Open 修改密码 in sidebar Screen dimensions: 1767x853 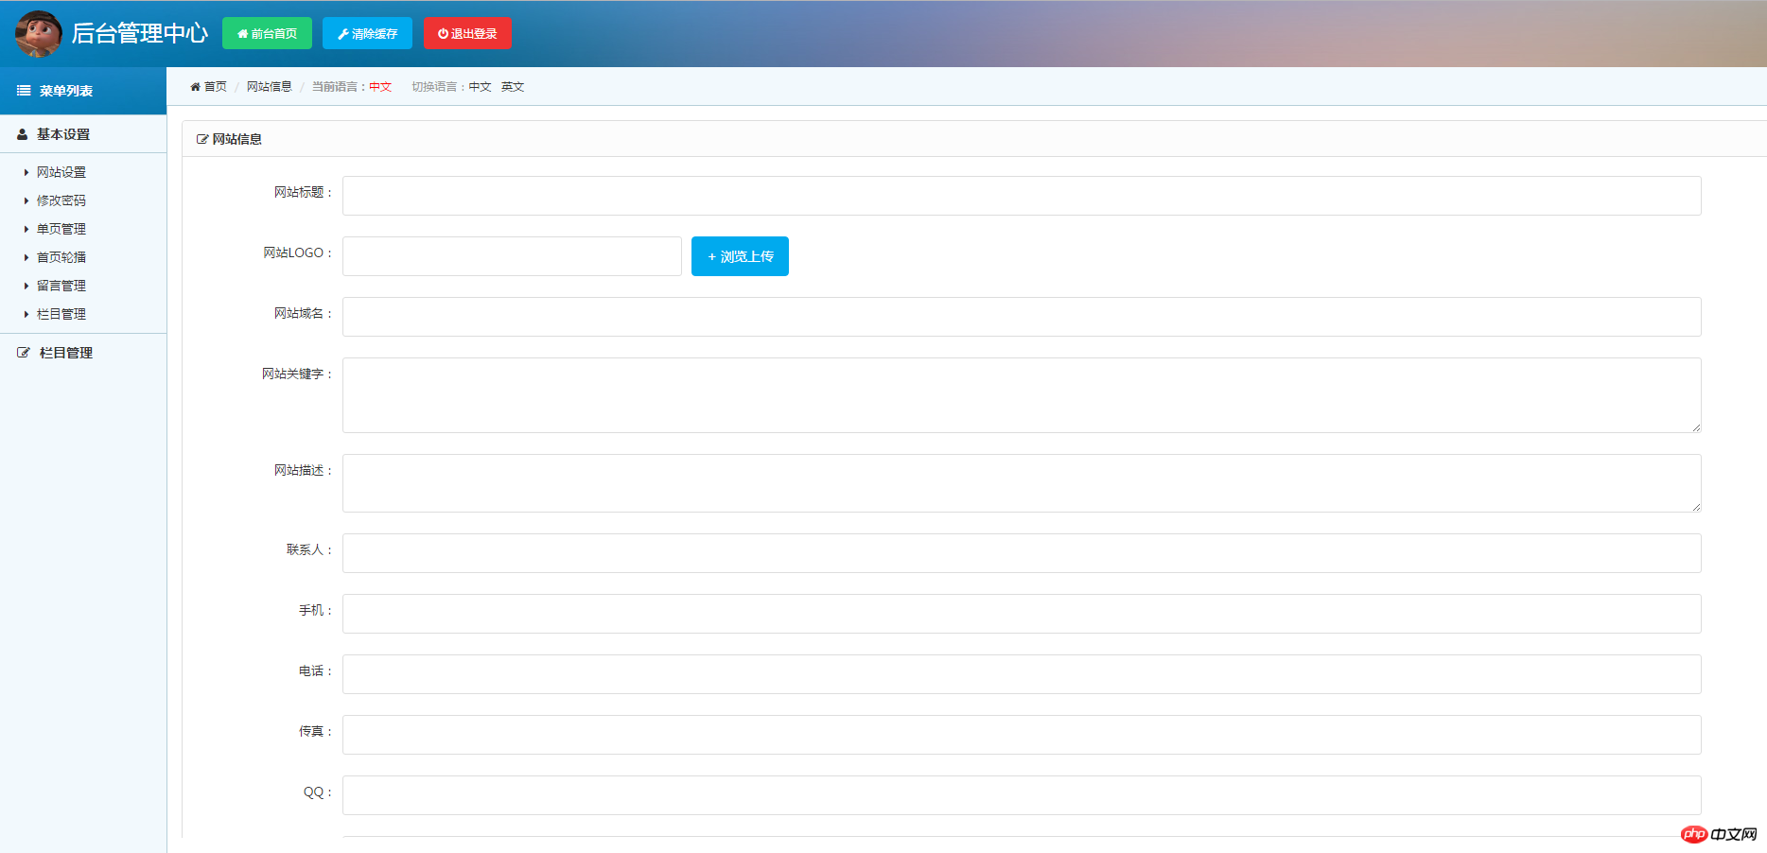point(61,200)
